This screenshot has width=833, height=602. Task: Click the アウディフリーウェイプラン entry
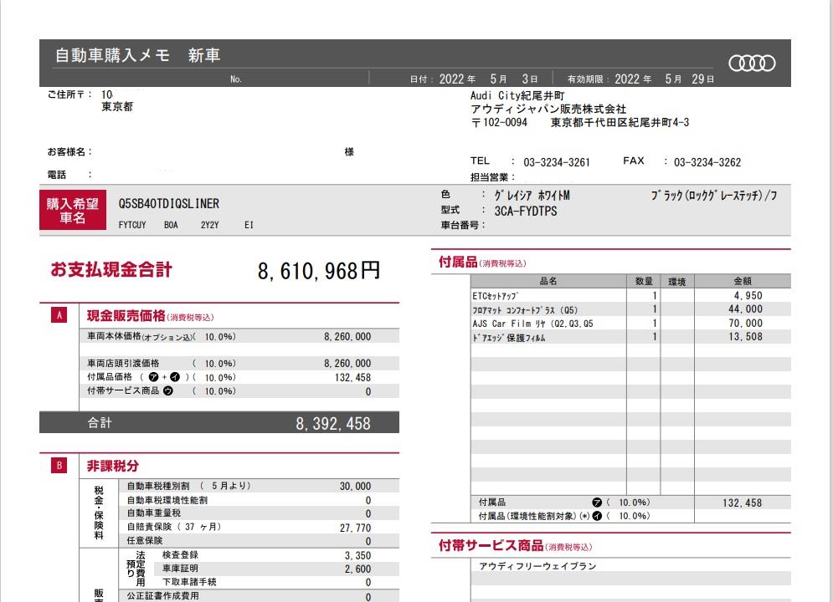[x=537, y=566]
